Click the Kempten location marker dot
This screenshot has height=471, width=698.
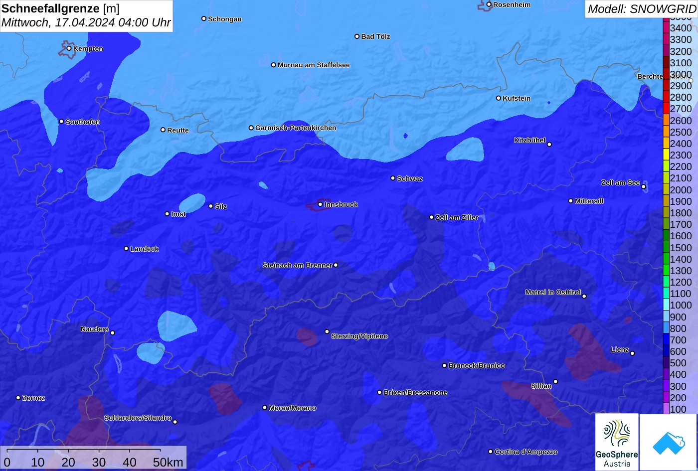69,48
